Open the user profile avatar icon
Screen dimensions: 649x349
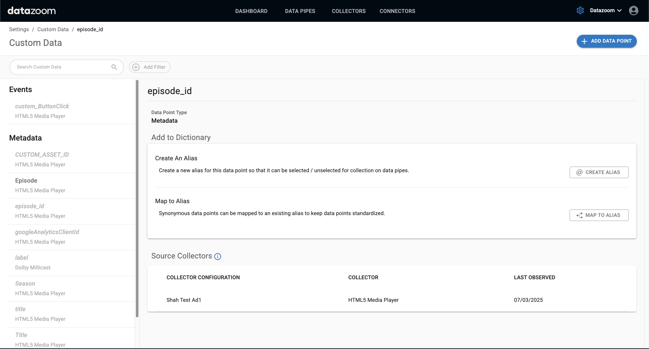633,11
